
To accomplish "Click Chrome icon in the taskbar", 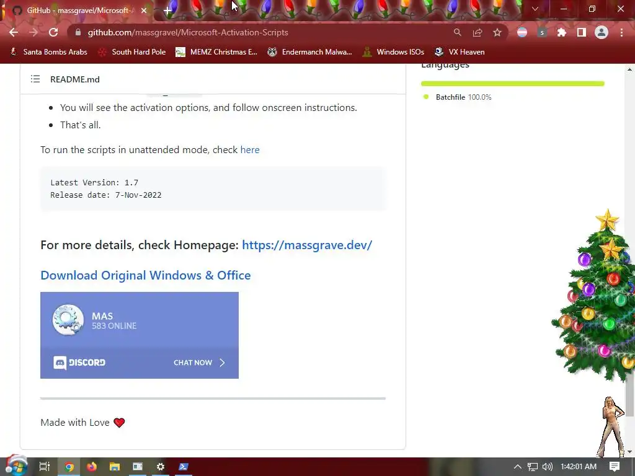I will (69, 467).
